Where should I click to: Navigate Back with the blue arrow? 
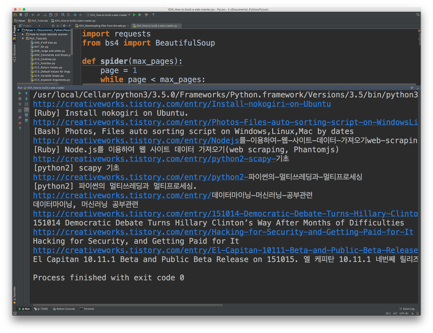pyautogui.click(x=75, y=15)
